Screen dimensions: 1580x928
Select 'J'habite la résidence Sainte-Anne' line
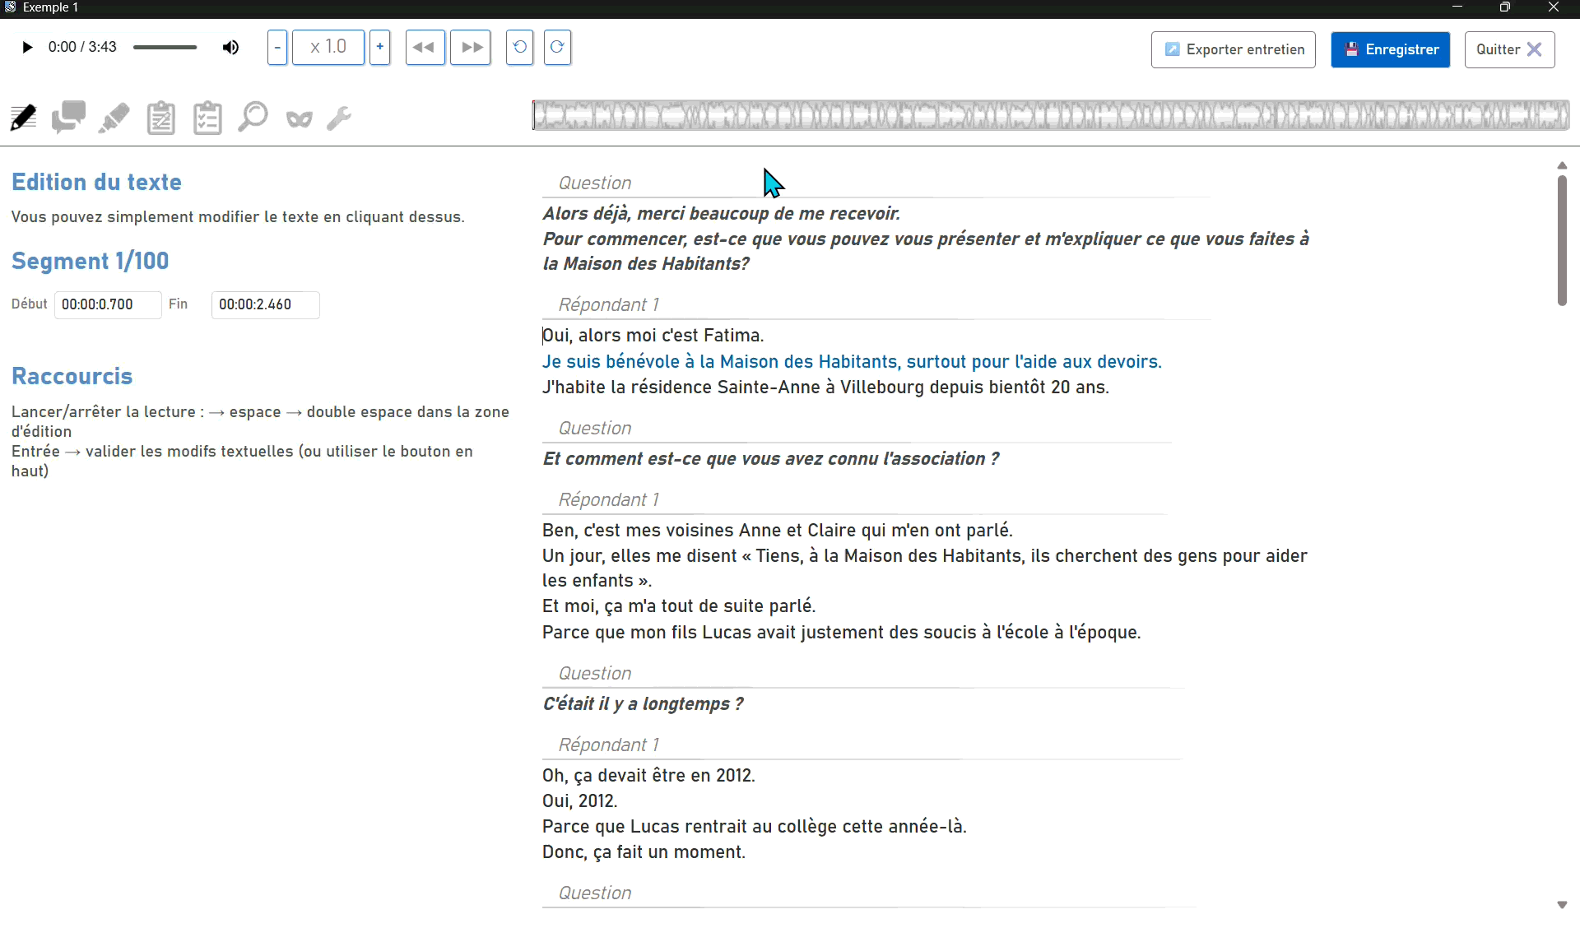coord(825,387)
